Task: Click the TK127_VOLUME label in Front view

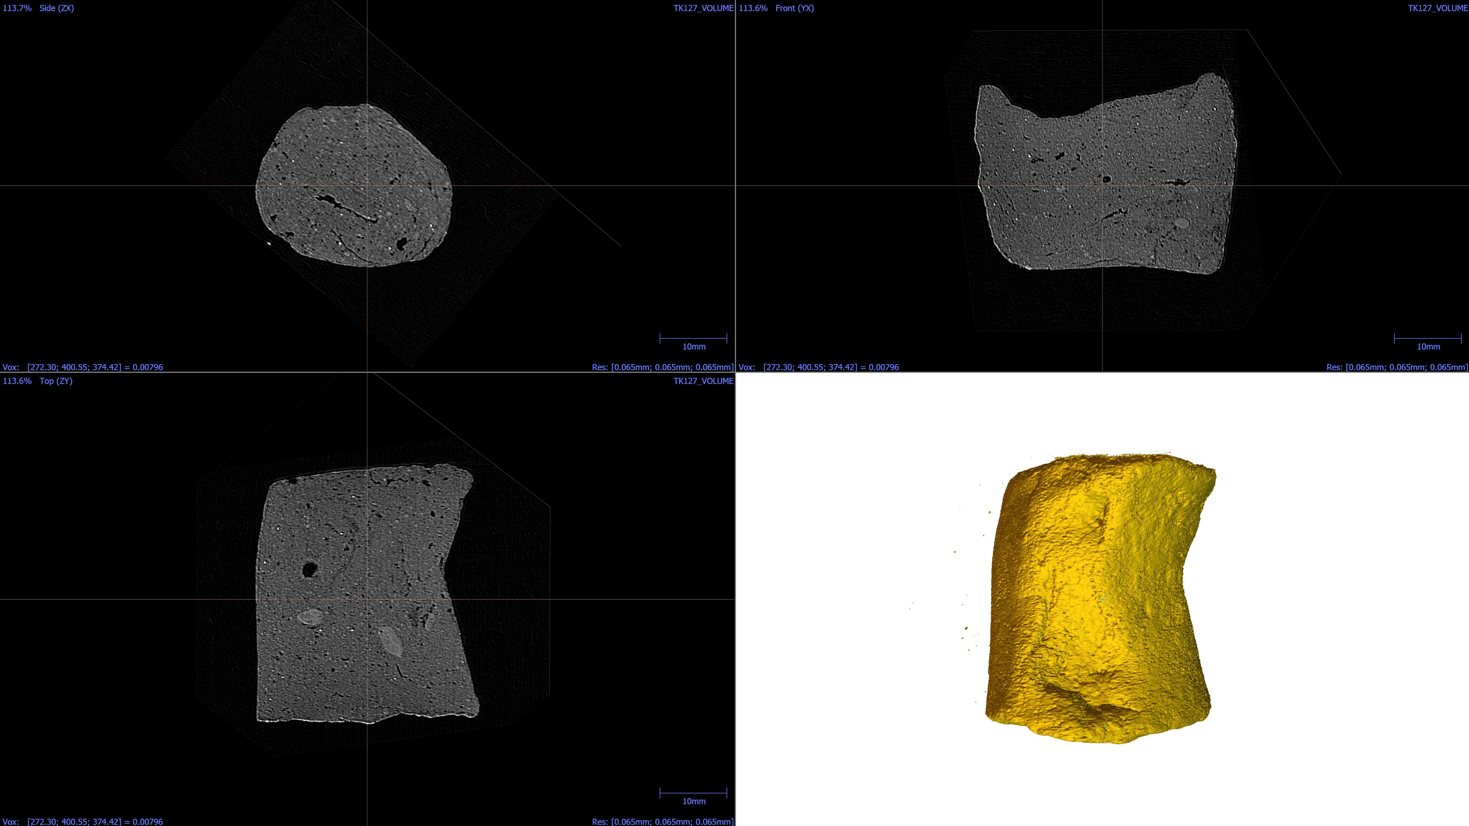Action: 1438,8
